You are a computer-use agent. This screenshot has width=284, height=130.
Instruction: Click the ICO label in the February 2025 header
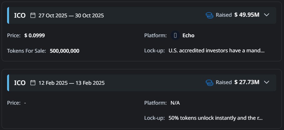click(20, 83)
